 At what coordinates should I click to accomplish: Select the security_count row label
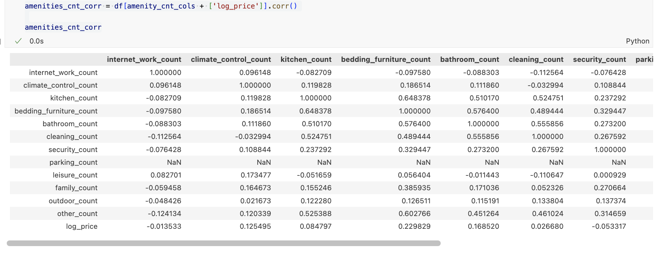point(73,150)
